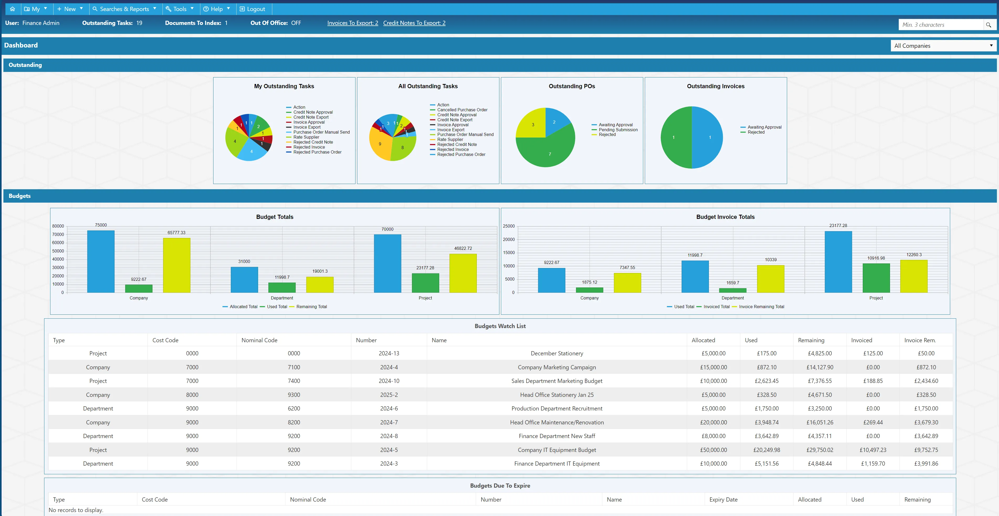Click the arrow next to New
The height and width of the screenshot is (516, 999).
pos(81,8)
